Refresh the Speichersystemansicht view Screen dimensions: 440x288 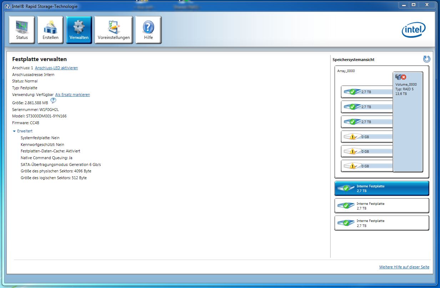[x=426, y=59]
